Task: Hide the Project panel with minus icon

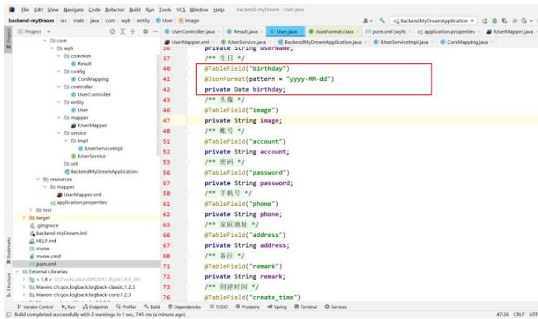Action: point(155,32)
